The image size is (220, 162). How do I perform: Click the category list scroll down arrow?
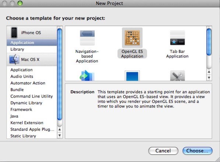59,135
